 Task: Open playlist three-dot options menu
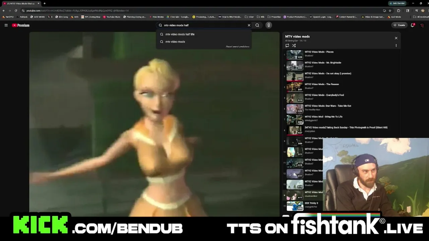click(396, 46)
